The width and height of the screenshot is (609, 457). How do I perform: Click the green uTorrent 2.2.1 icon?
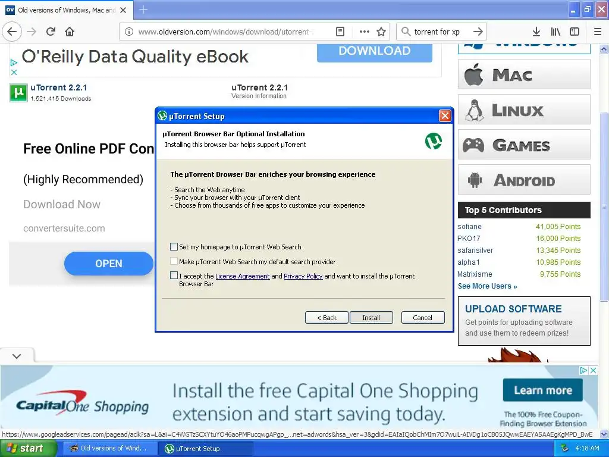coord(18,92)
